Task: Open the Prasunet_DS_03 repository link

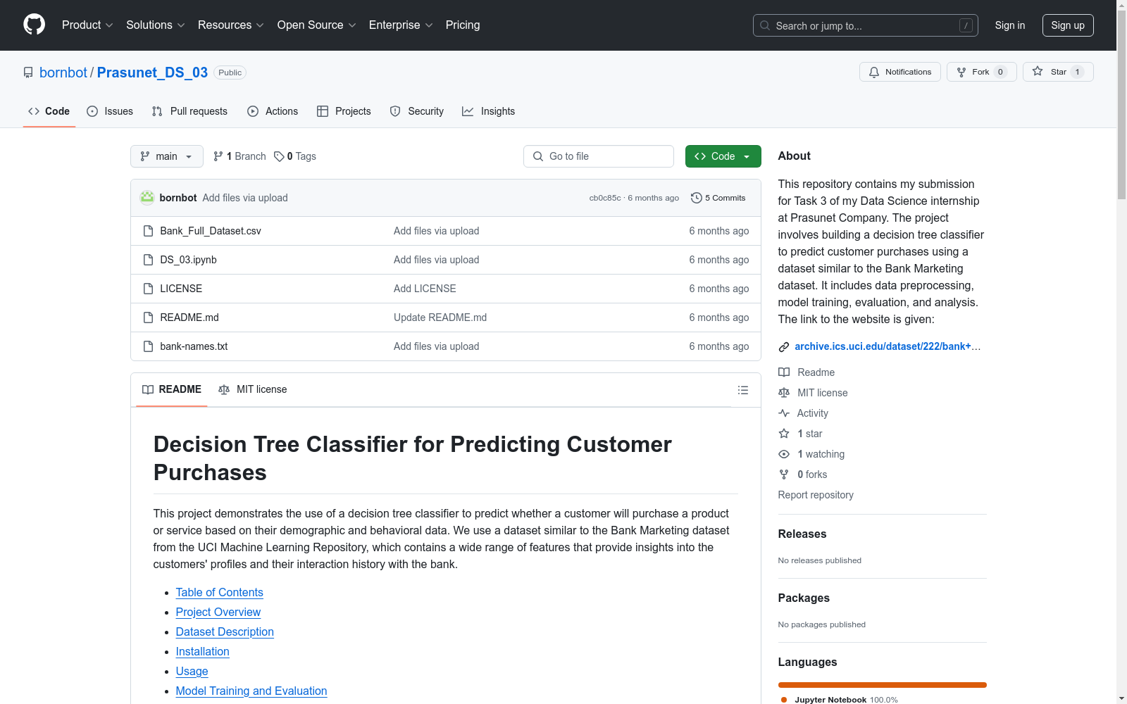Action: point(152,73)
